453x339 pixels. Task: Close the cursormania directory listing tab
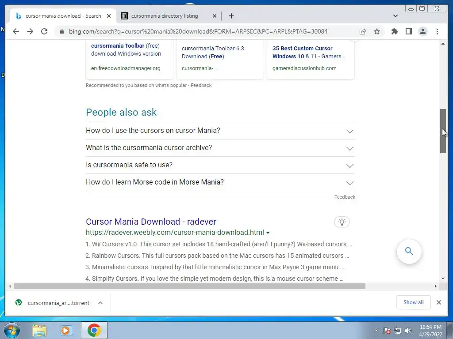click(x=215, y=16)
